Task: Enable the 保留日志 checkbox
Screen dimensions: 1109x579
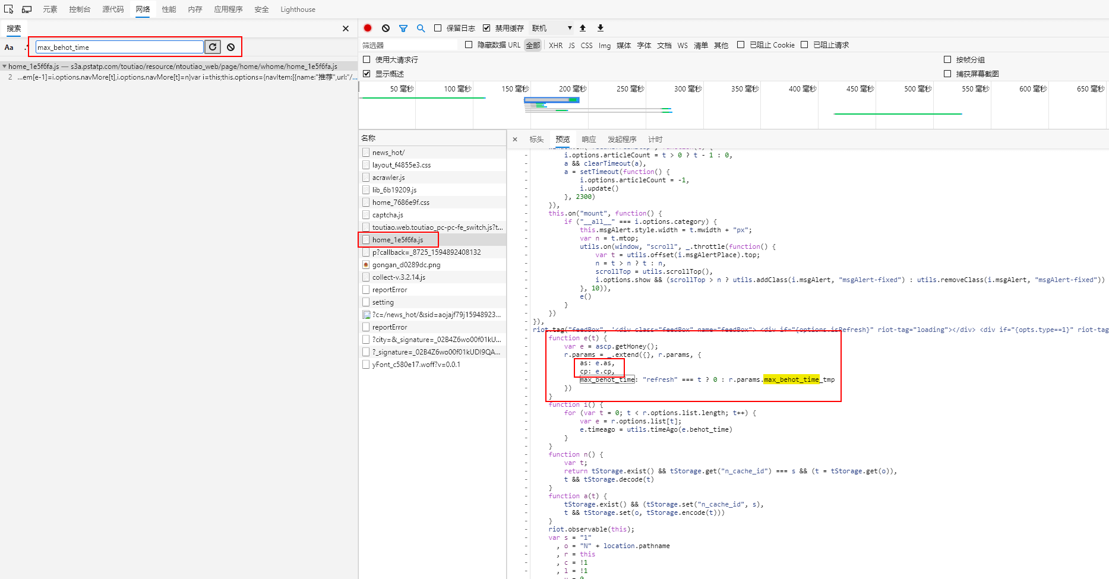Action: 438,28
